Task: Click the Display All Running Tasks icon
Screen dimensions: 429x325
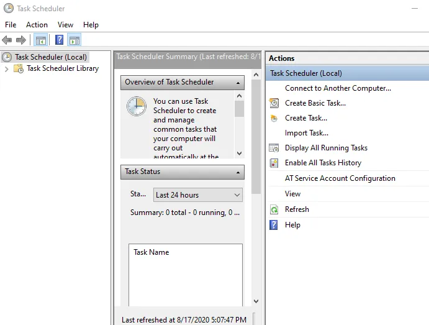Action: [x=274, y=148]
